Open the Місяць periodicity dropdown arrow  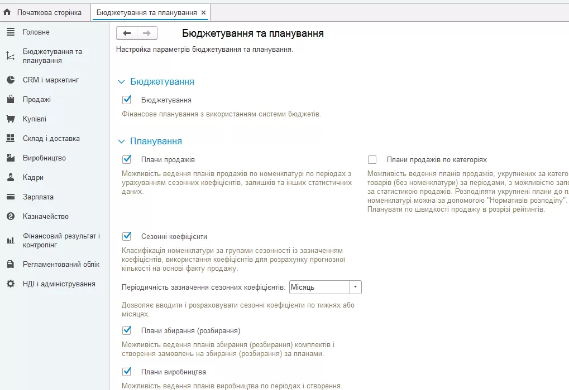(355, 287)
